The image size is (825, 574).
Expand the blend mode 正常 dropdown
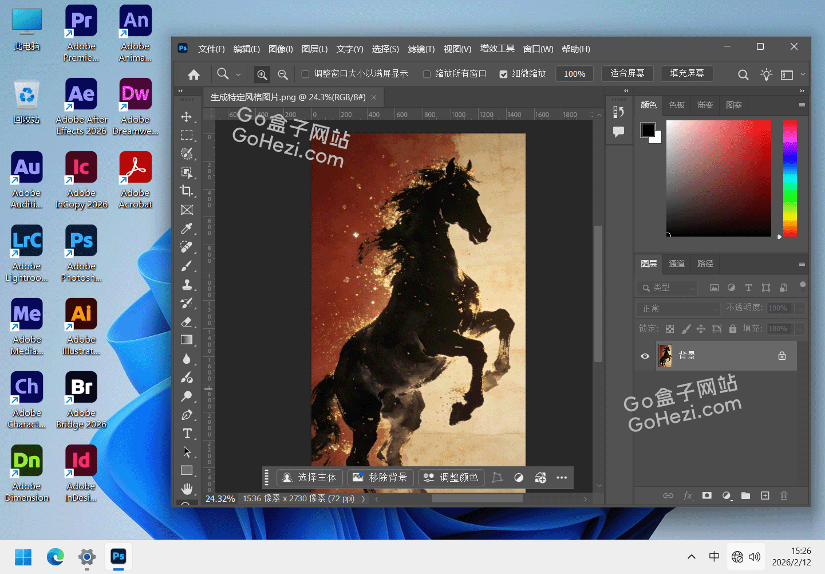click(x=678, y=309)
